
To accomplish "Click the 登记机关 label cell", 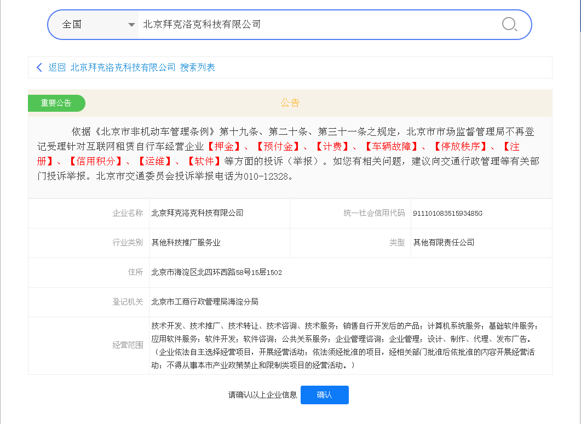I will coord(89,302).
